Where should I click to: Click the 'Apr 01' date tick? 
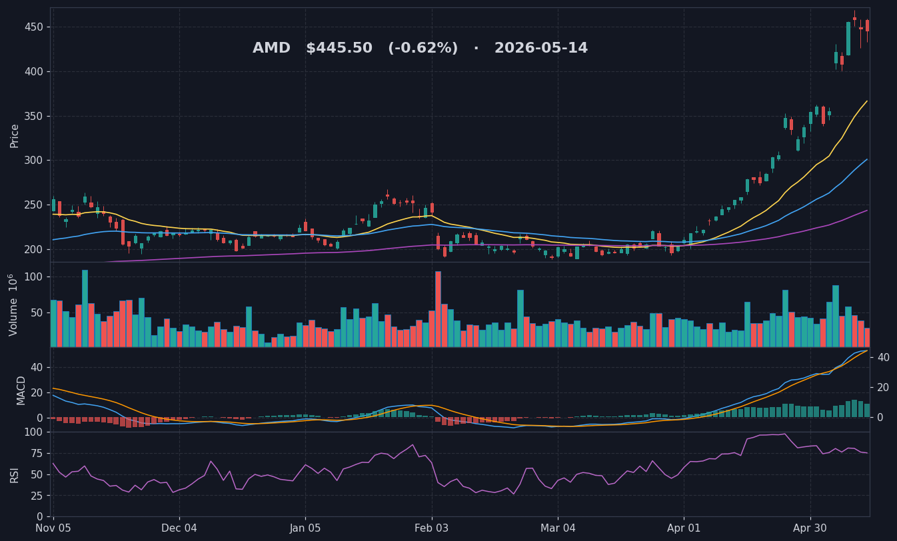[x=684, y=528]
